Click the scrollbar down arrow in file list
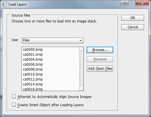The width and height of the screenshot is (151, 117). tap(81, 89)
